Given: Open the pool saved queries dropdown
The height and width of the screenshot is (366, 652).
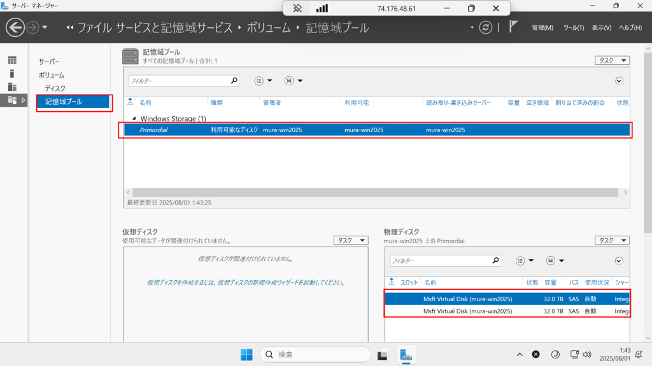Looking at the screenshot, I should 294,81.
